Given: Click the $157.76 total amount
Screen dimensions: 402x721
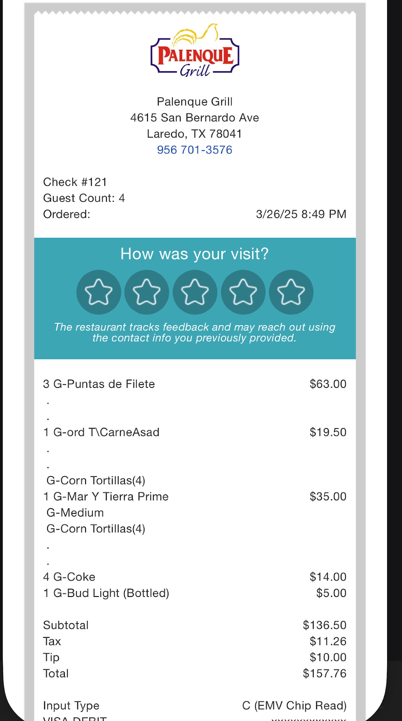Looking at the screenshot, I should pyautogui.click(x=325, y=674).
